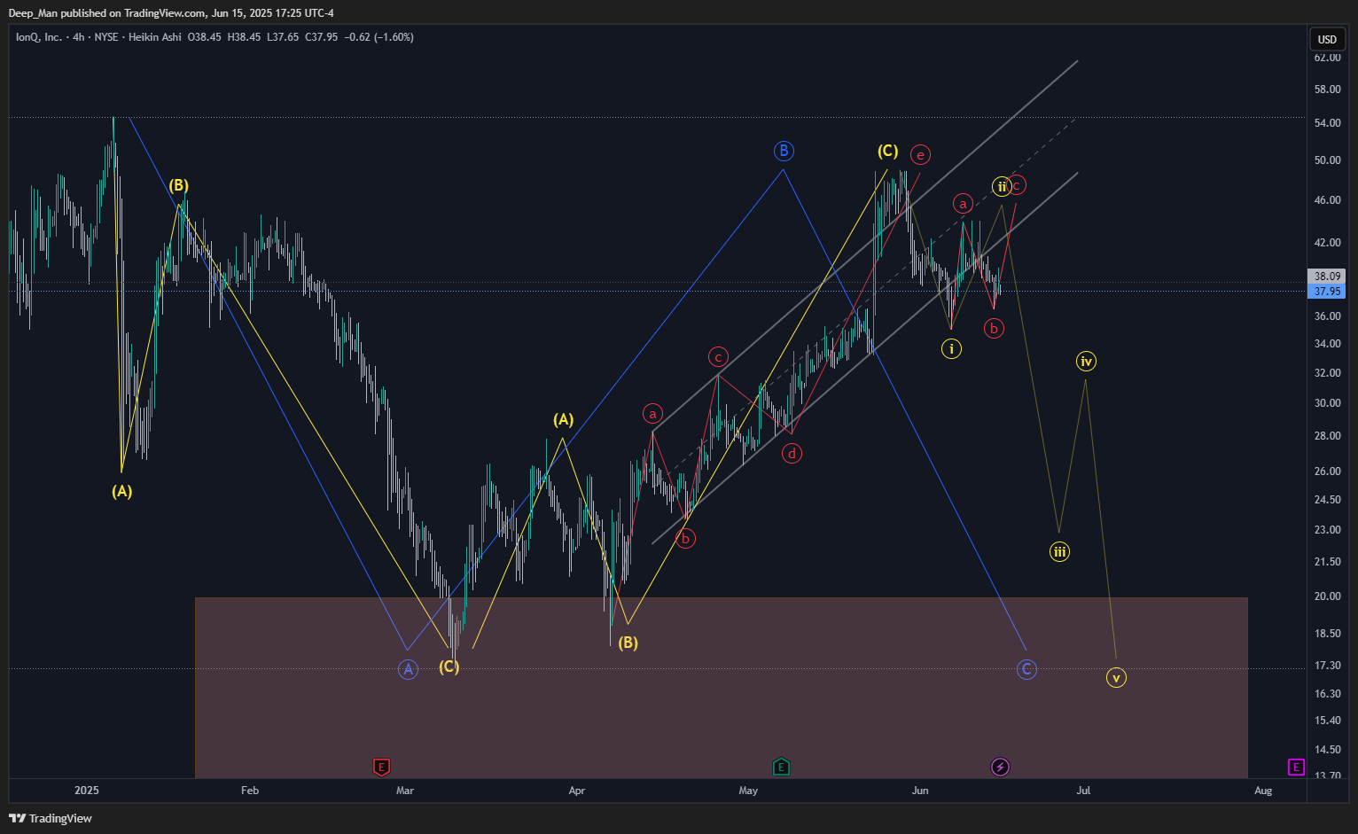Click the Apr label on time axis
1358x834 pixels.
pos(577,791)
